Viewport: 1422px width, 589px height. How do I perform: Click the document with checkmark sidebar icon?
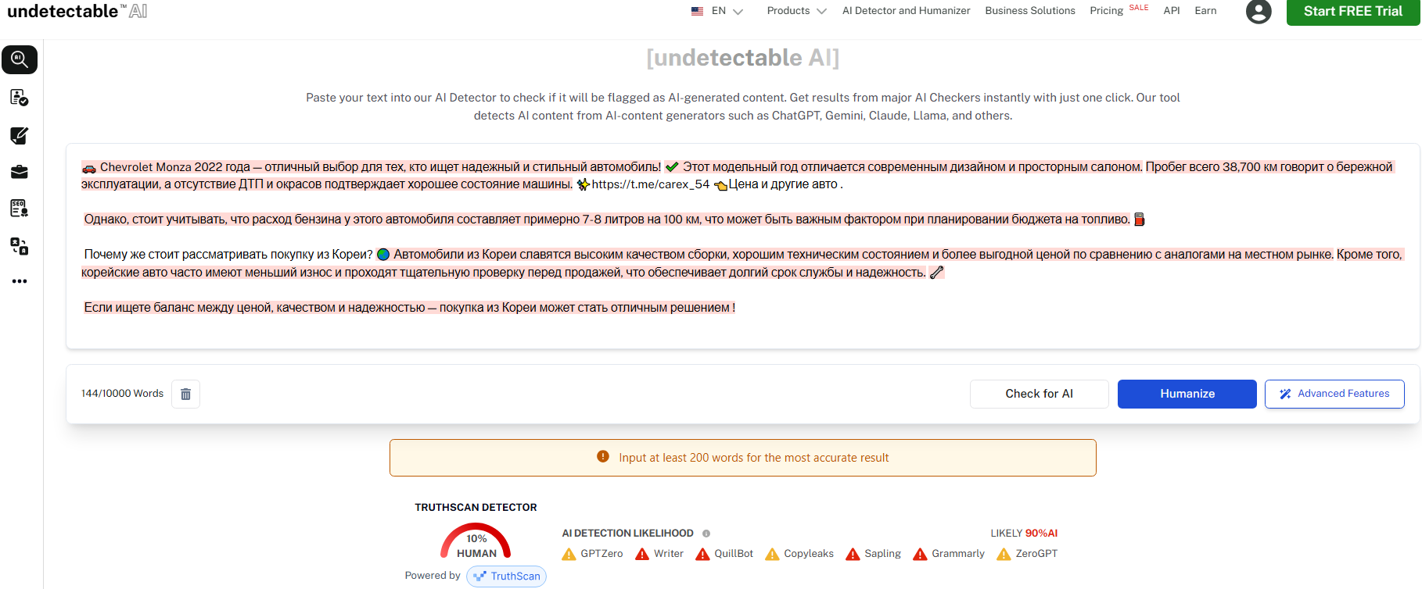click(20, 98)
